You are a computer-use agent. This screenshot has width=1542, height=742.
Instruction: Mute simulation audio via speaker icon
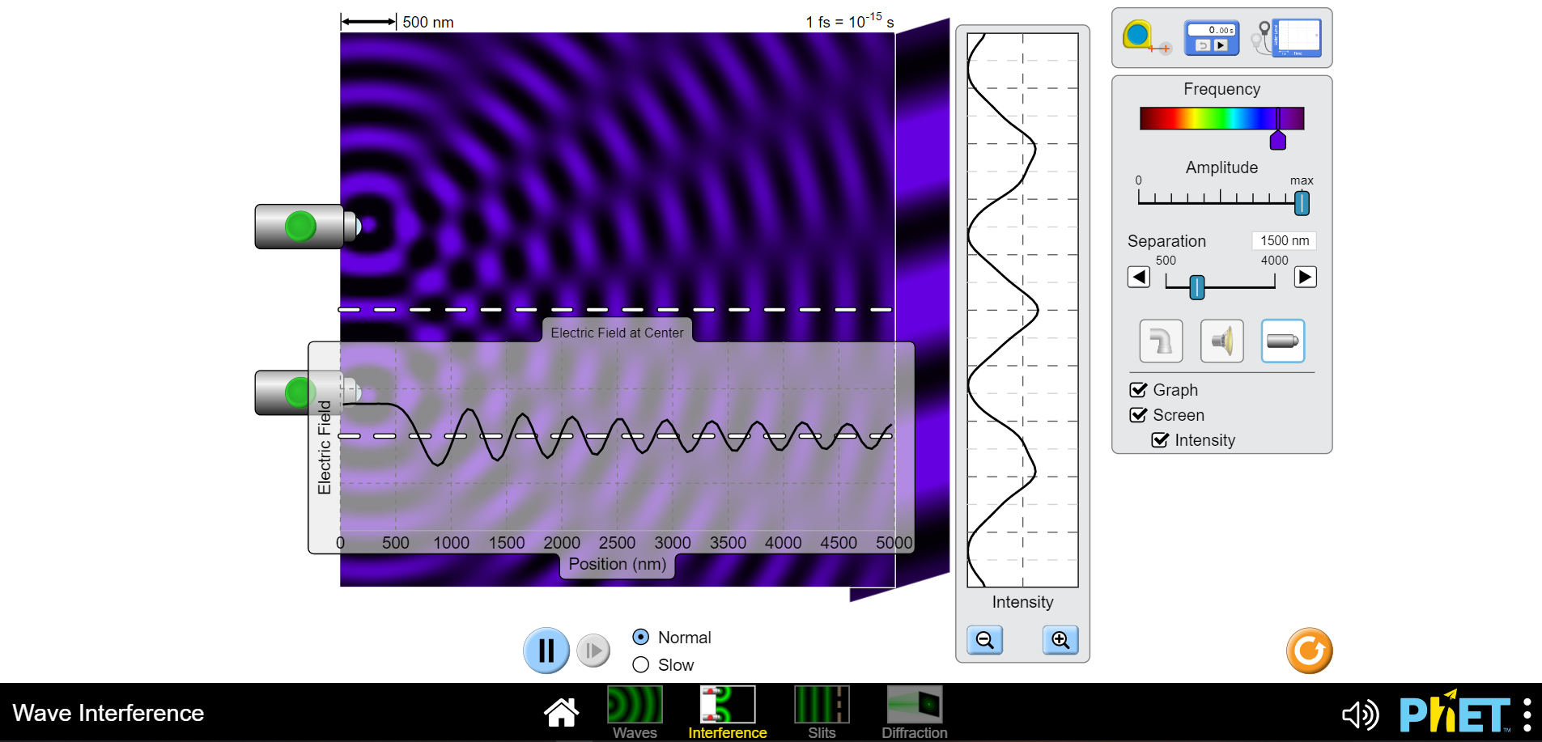point(1361,715)
